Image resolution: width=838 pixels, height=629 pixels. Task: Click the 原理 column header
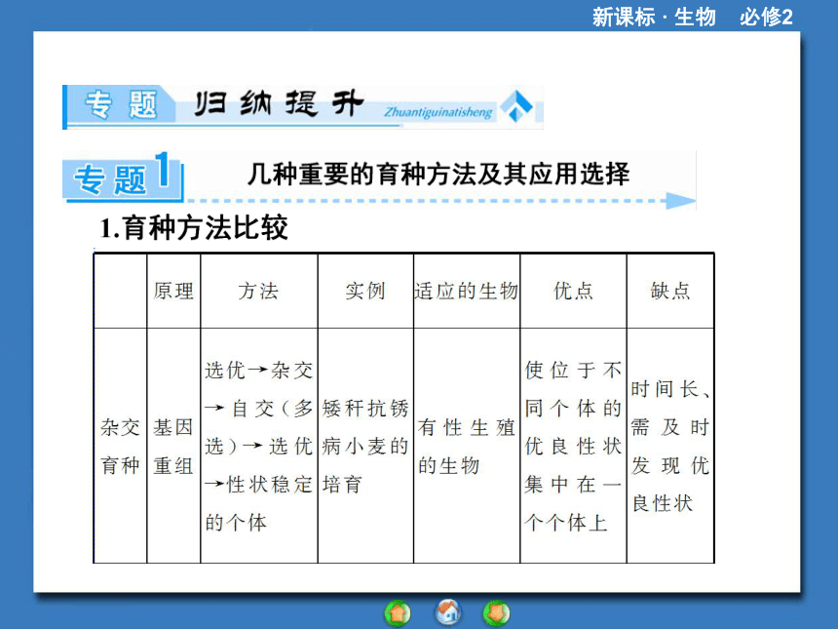[x=173, y=291]
